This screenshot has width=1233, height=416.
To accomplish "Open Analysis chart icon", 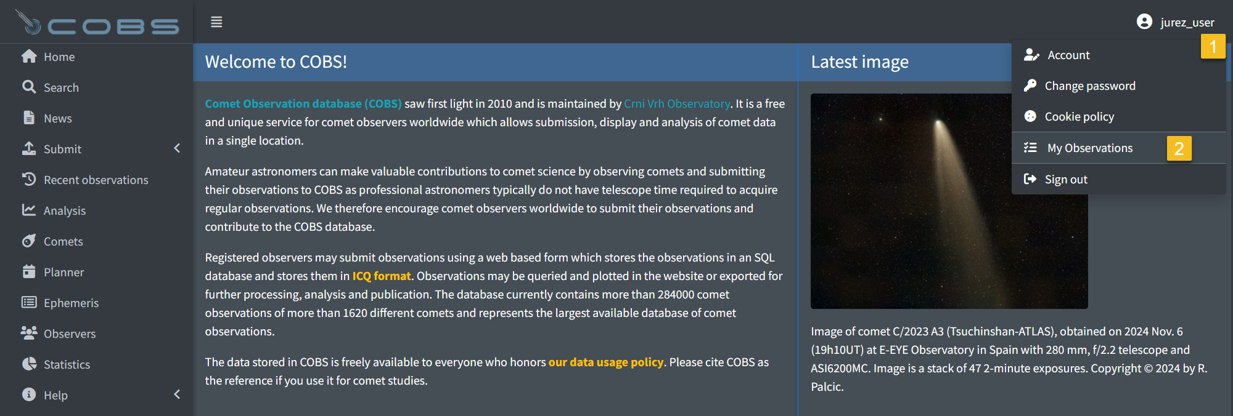I will click(29, 210).
